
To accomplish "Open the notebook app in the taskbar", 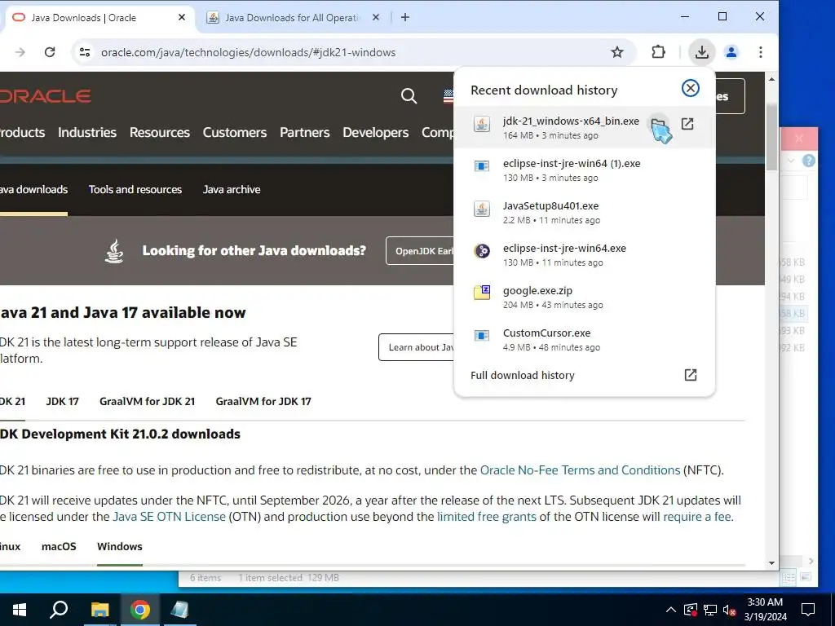I will (179, 610).
